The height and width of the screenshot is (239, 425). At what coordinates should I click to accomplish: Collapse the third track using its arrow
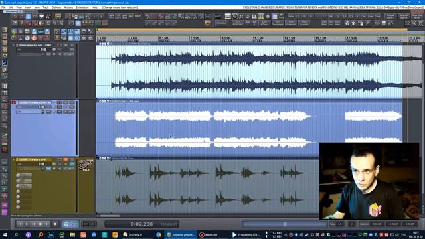click(13, 159)
